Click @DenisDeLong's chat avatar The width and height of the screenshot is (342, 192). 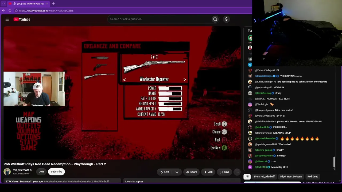[x=250, y=93]
